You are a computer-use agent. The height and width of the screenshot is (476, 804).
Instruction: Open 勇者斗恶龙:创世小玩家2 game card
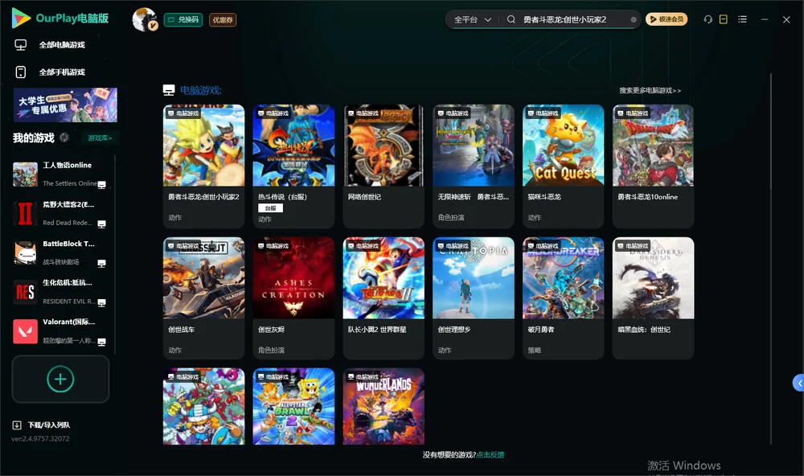coord(203,166)
